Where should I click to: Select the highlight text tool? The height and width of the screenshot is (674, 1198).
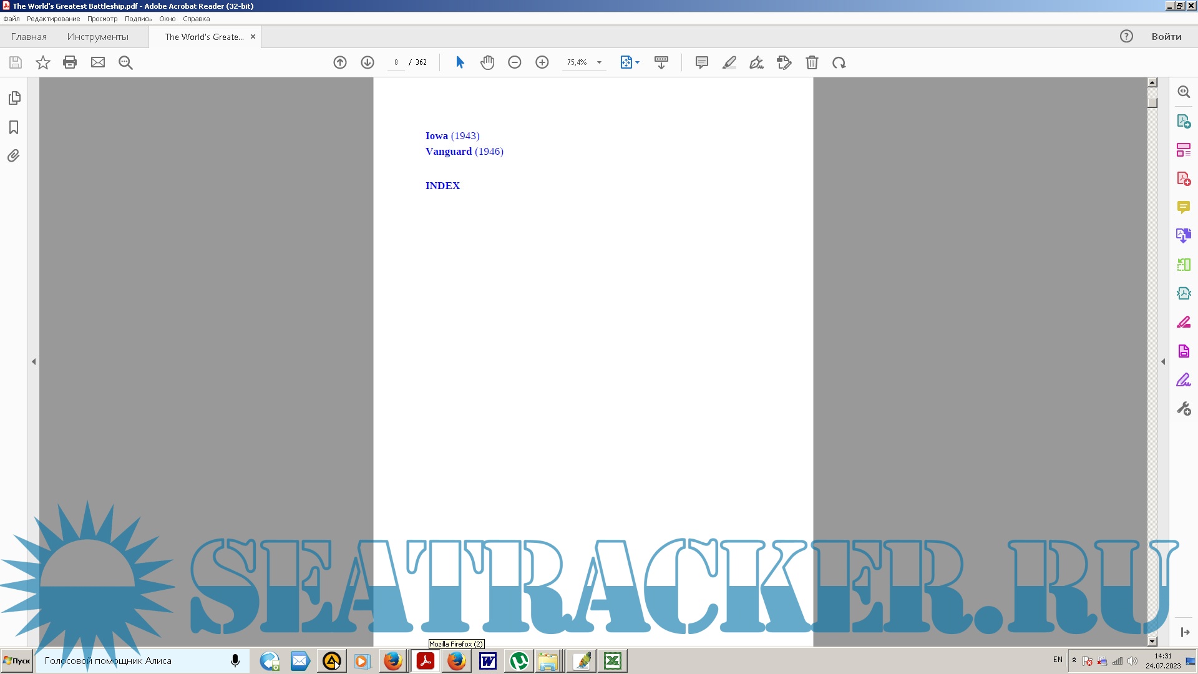click(729, 62)
